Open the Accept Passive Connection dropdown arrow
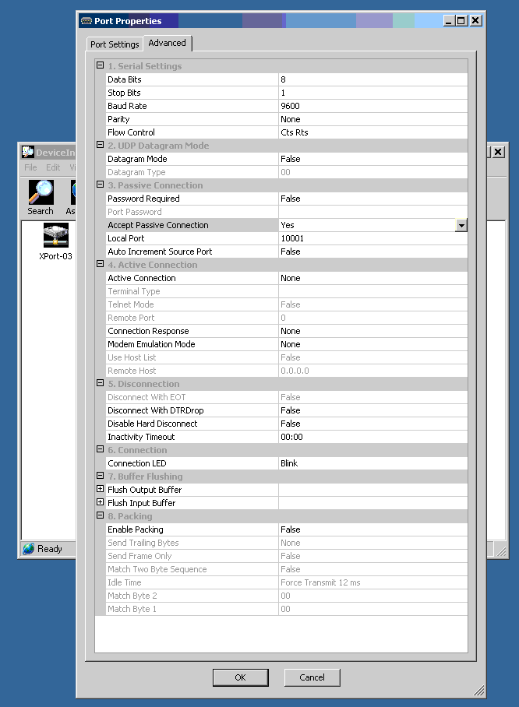The height and width of the screenshot is (707, 519). (461, 225)
